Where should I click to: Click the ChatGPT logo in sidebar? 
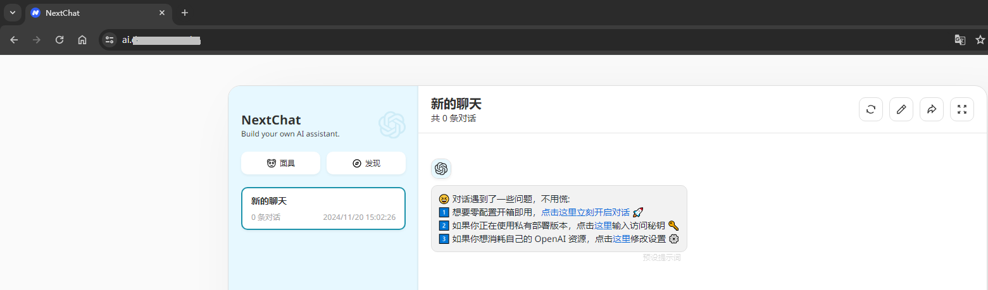click(392, 124)
